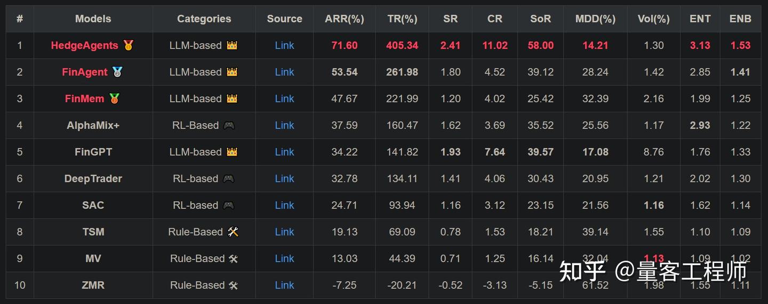Click the gamepad icon in the SAC row

[228, 205]
